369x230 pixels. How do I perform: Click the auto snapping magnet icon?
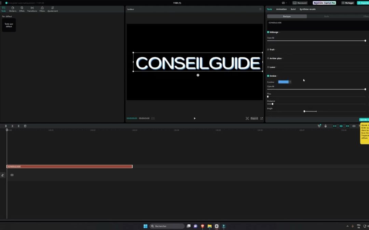click(x=319, y=126)
